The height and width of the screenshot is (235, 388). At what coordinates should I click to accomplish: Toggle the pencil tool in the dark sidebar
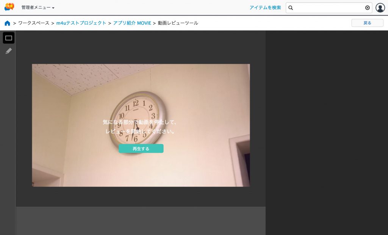pyautogui.click(x=8, y=51)
